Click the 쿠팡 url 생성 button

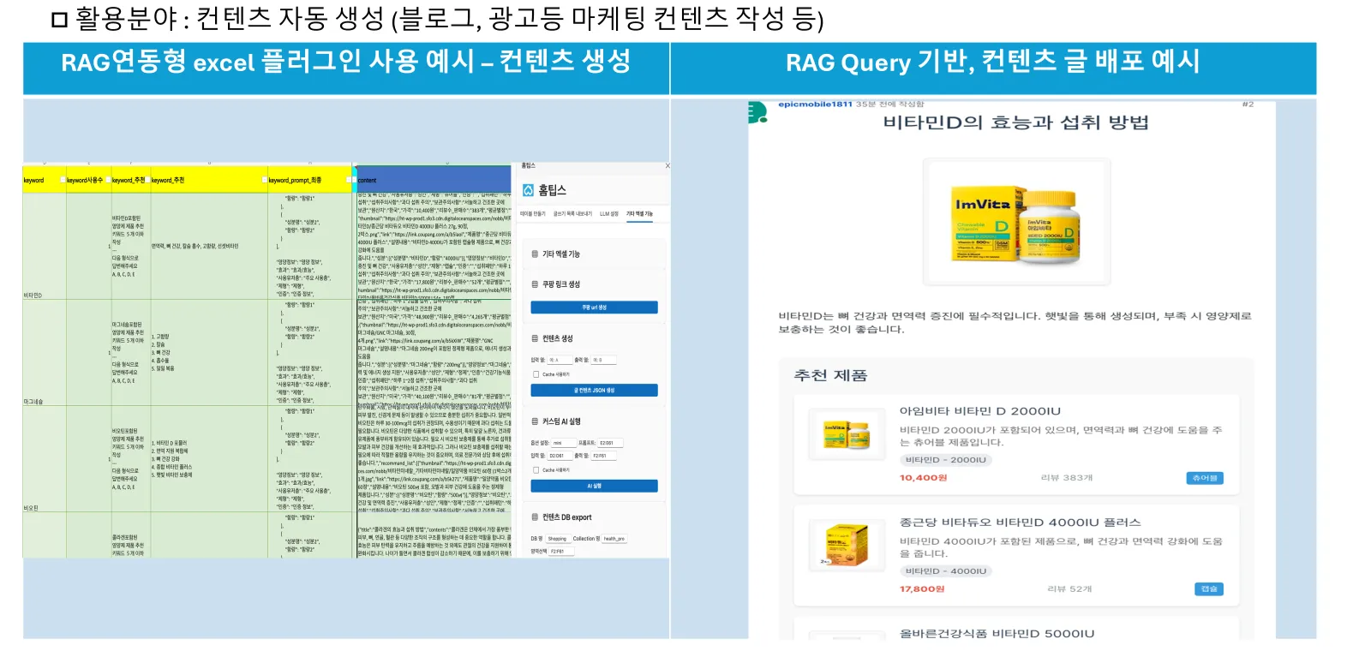pos(594,308)
